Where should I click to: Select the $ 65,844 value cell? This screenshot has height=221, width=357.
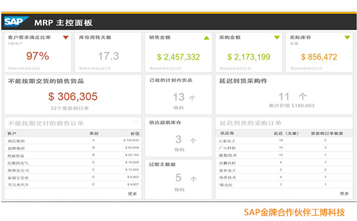point(132,148)
